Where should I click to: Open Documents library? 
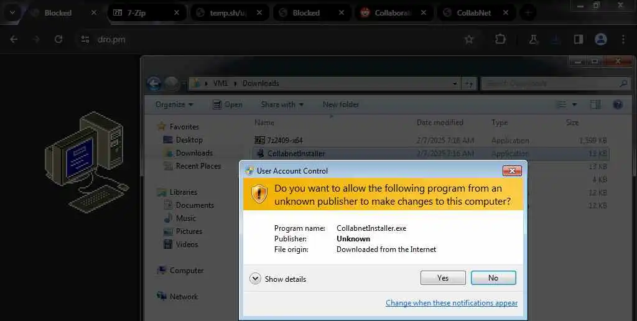pos(189,205)
